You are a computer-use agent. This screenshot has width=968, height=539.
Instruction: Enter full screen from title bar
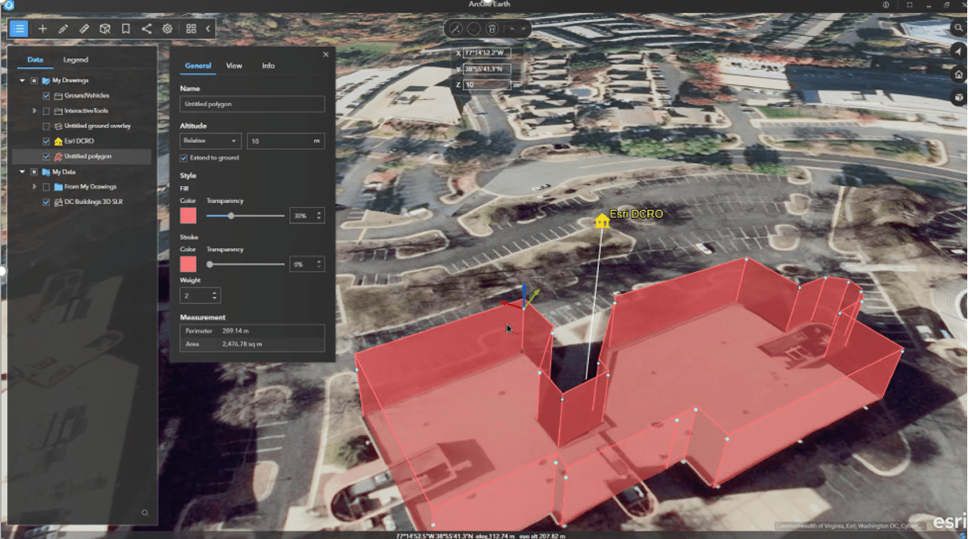909,5
